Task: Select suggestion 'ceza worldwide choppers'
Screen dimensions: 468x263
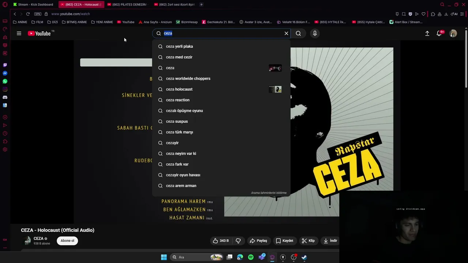Action: click(221, 79)
